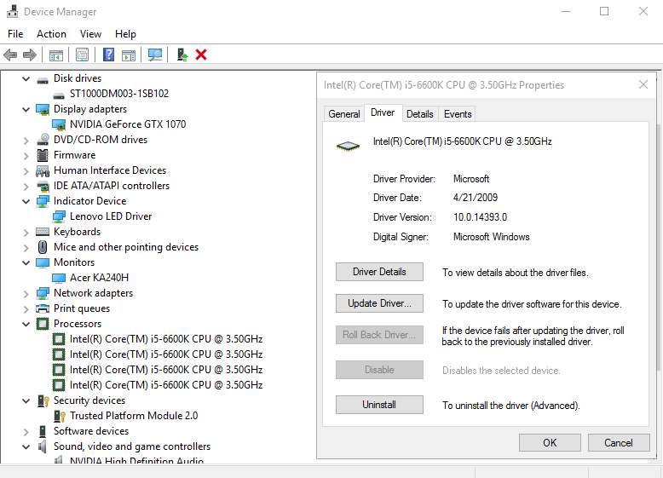
Task: Switch to the Events tab
Action: [x=458, y=114]
